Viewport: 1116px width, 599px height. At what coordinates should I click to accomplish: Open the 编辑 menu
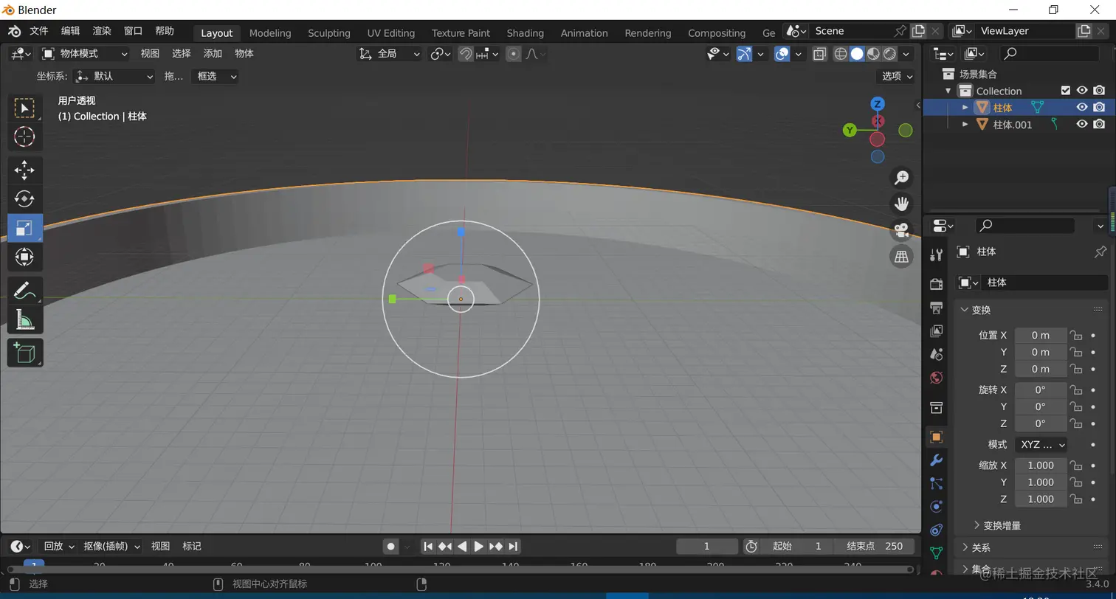point(70,31)
